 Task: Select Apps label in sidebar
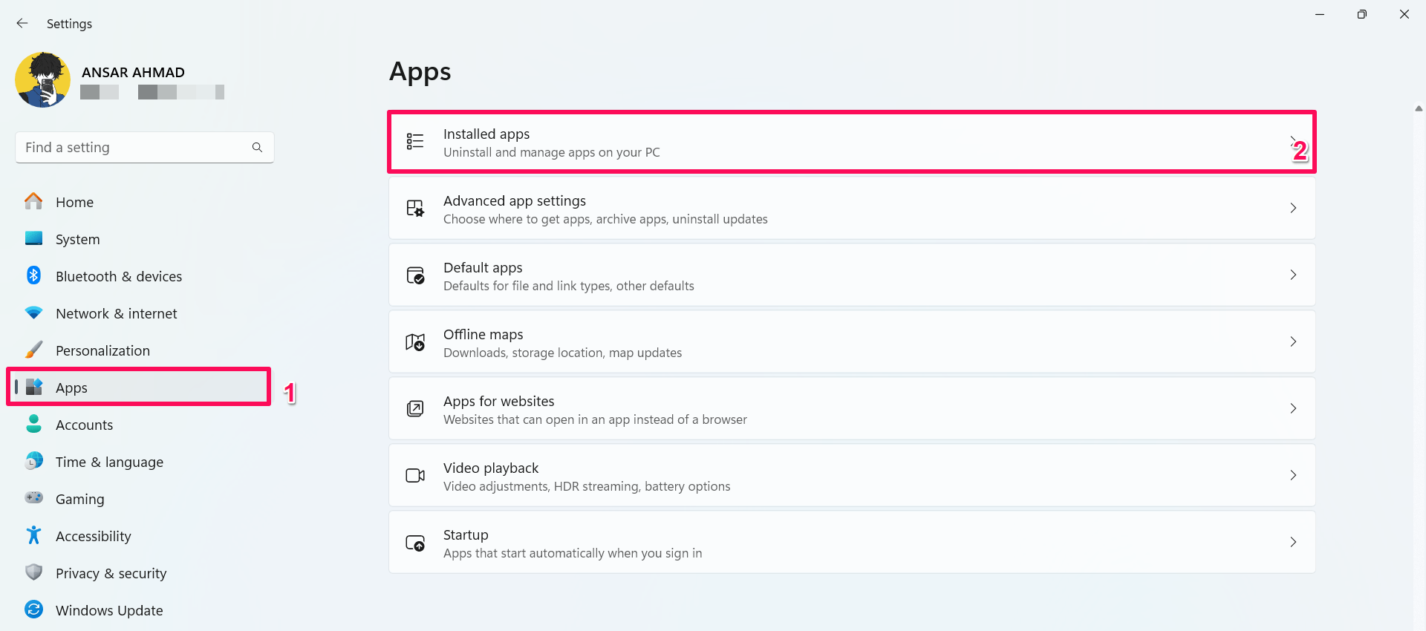point(71,388)
